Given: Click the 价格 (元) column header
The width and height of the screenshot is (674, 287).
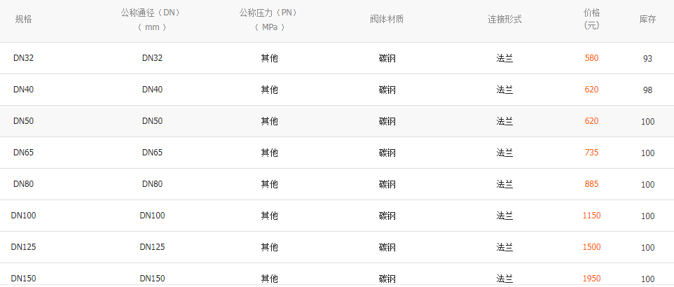Looking at the screenshot, I should (591, 19).
